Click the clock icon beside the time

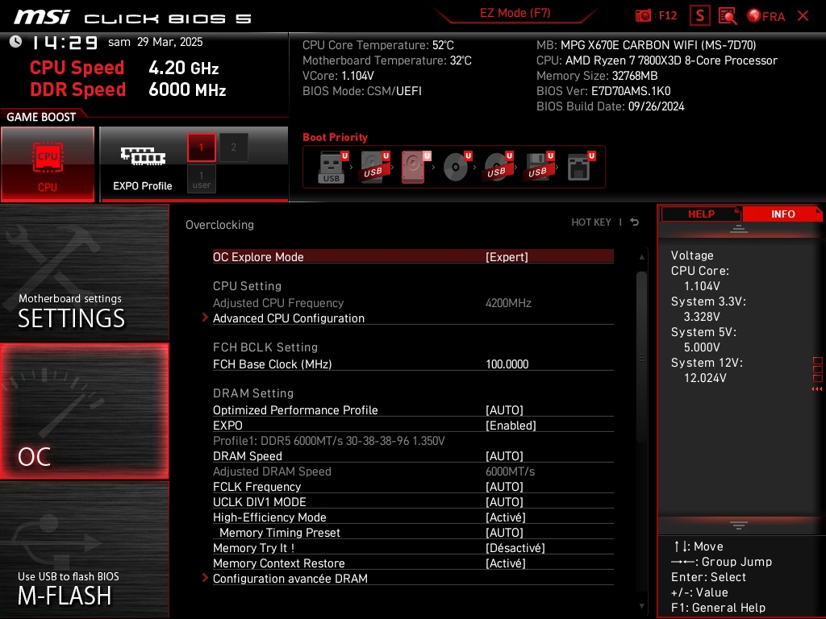click(x=15, y=42)
